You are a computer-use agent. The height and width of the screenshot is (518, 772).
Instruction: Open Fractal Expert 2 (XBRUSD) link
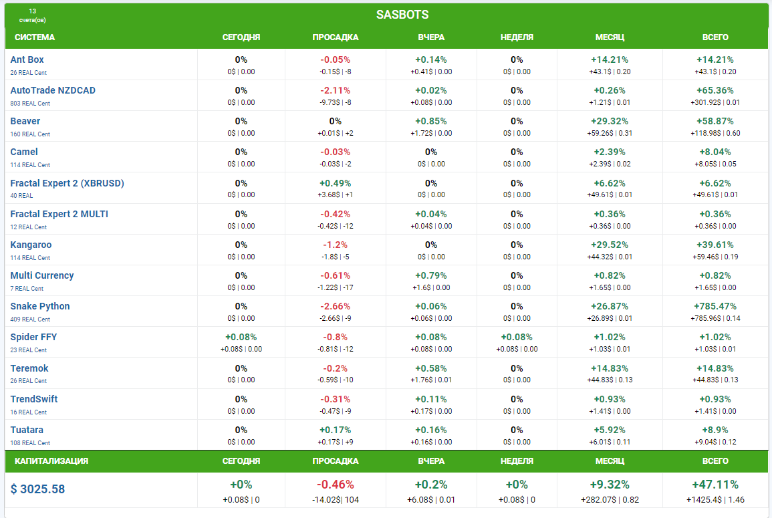(x=67, y=183)
